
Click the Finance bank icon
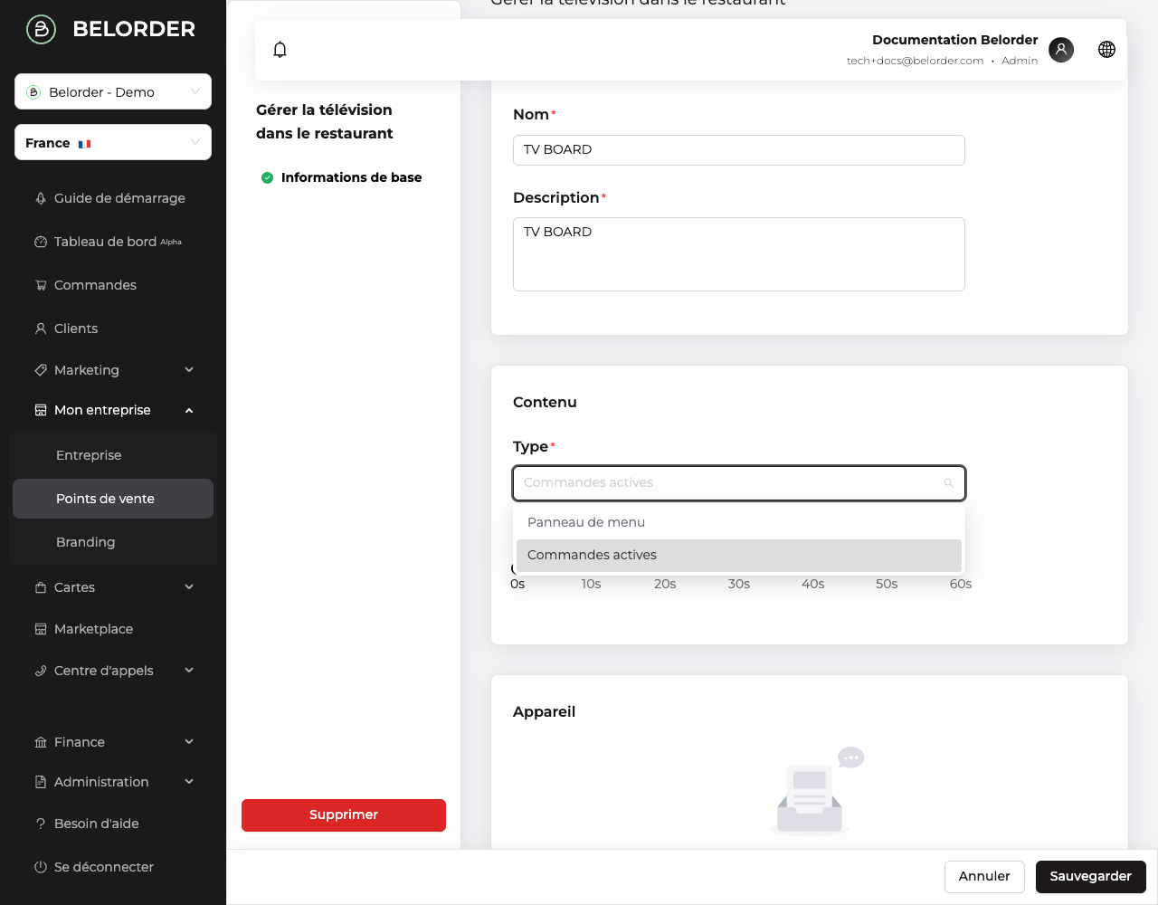(x=41, y=742)
